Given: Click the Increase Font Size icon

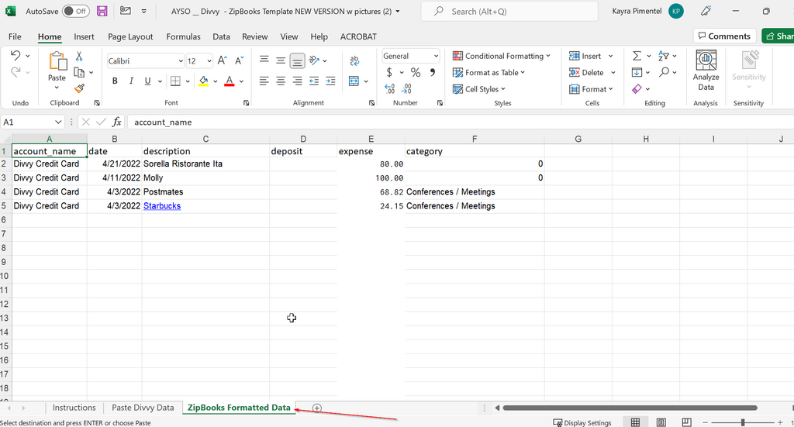Looking at the screenshot, I should (x=222, y=60).
